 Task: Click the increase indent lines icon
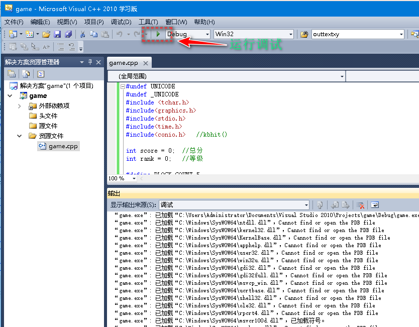(x=61, y=47)
